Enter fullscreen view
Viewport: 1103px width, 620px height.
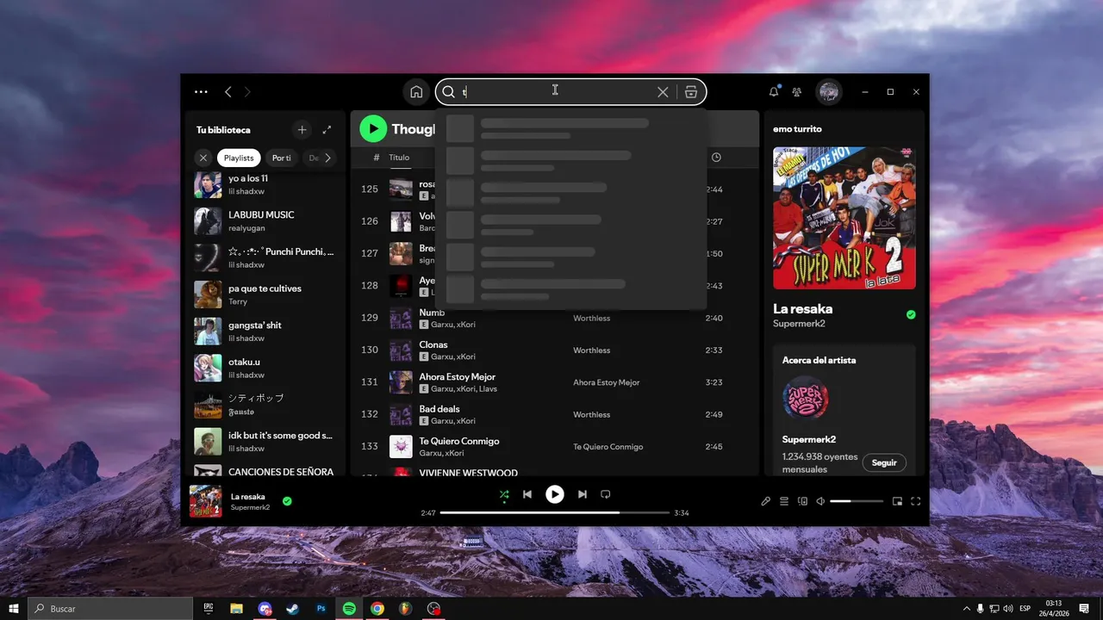coord(916,501)
